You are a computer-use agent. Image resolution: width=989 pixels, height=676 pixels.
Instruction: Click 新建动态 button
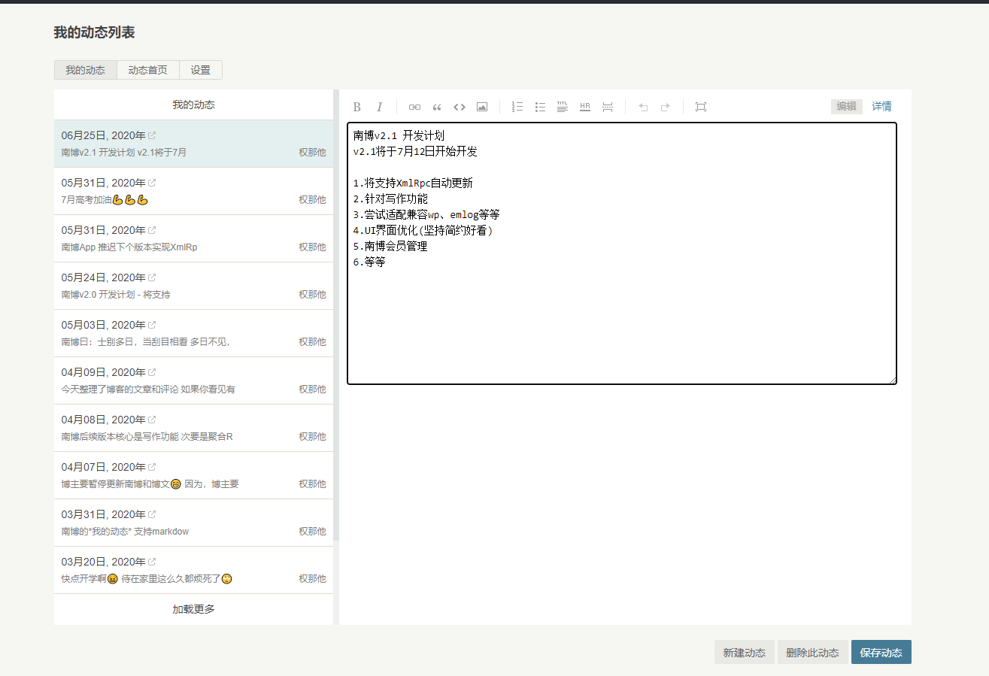click(x=745, y=653)
